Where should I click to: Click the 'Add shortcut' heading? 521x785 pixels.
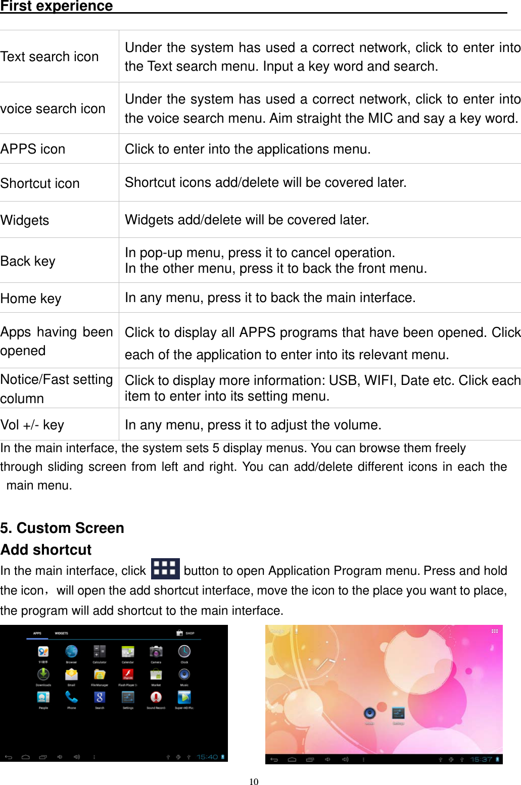46,550
